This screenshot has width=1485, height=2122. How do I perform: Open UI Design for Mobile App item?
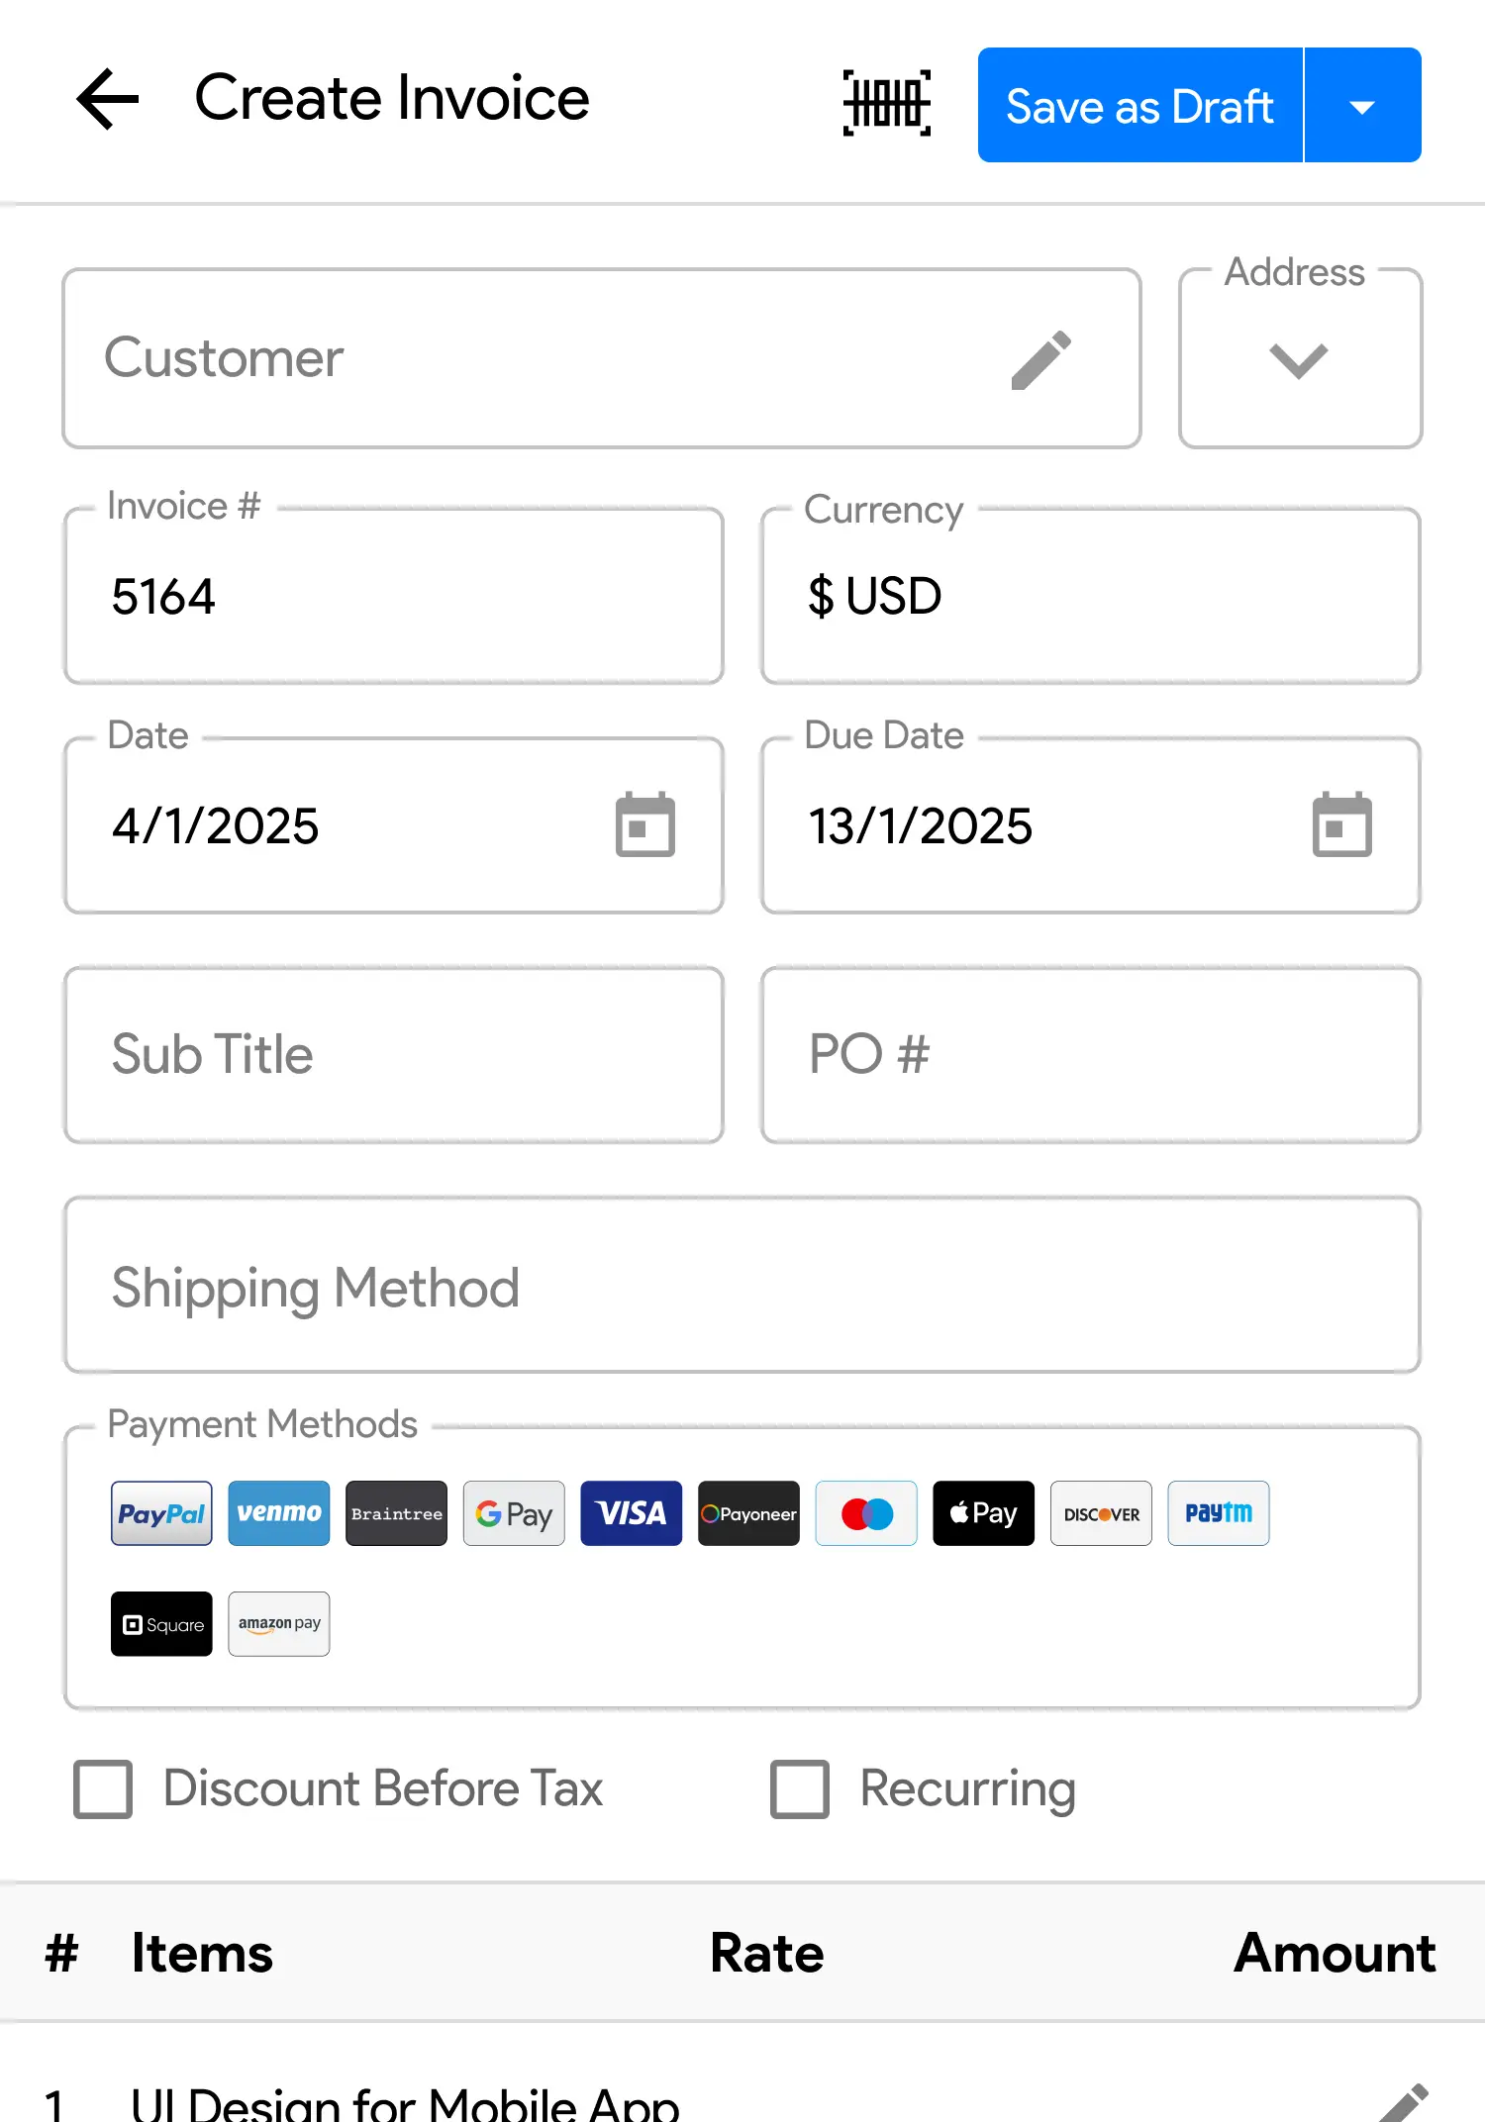click(405, 2103)
